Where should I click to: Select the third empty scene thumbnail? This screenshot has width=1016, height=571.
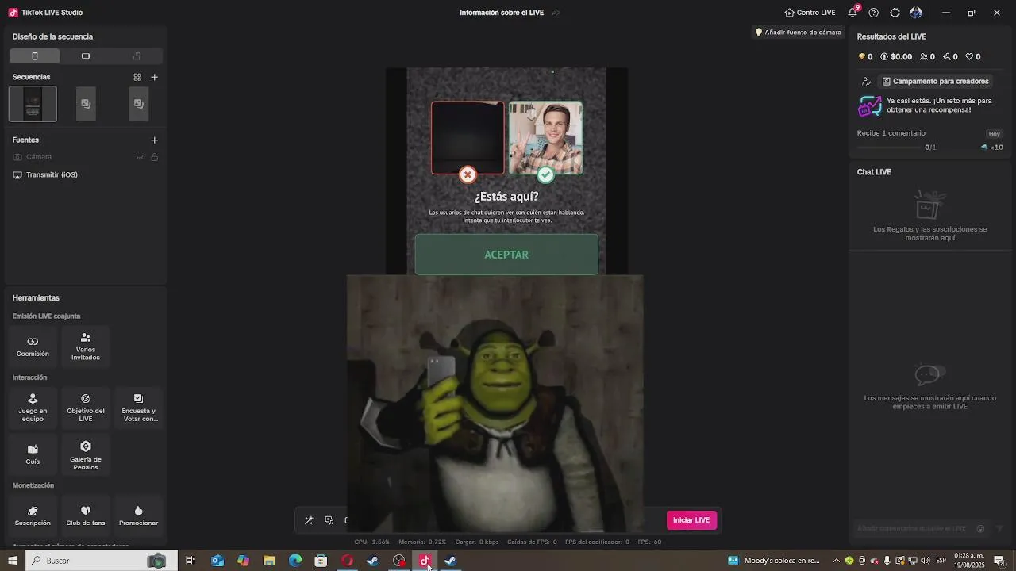coord(139,104)
